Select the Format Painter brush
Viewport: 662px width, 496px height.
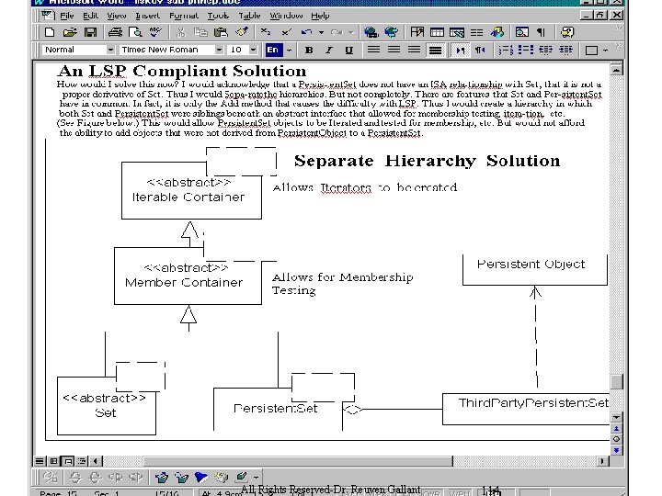[x=242, y=32]
